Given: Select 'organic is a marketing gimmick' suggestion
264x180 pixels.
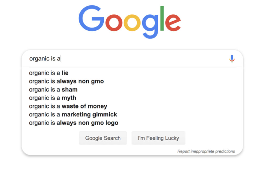Looking at the screenshot, I should tap(73, 114).
